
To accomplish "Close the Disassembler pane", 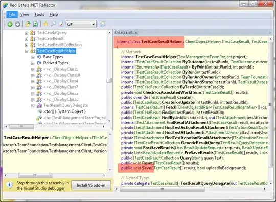I will pyautogui.click(x=270, y=33).
